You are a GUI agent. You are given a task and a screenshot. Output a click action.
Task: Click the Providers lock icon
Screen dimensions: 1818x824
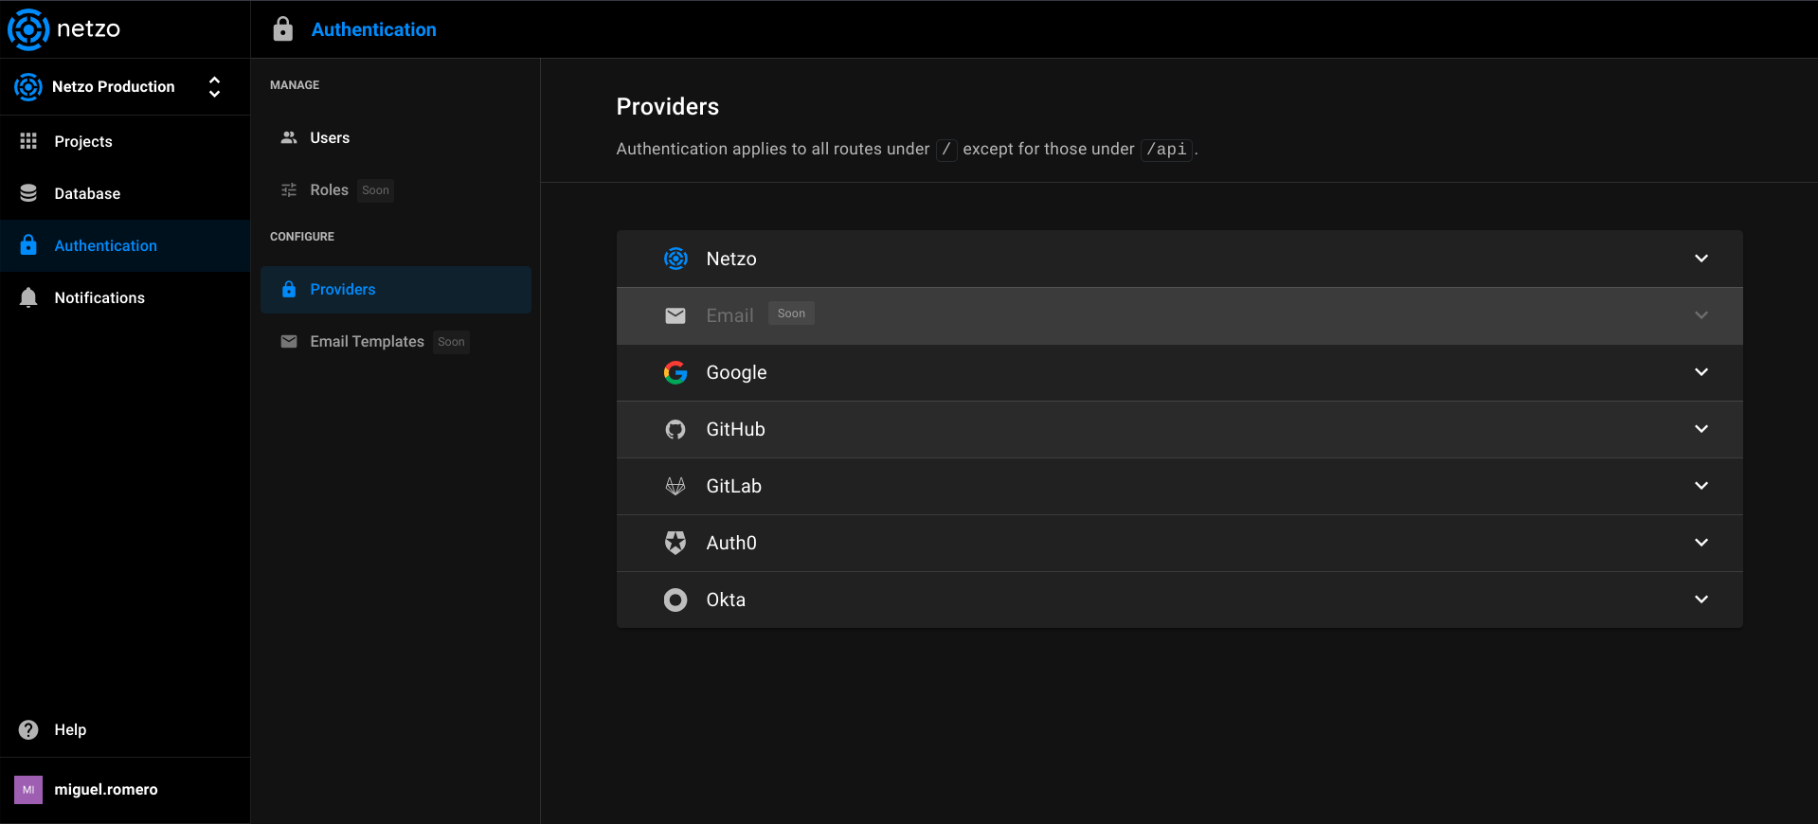tap(289, 290)
